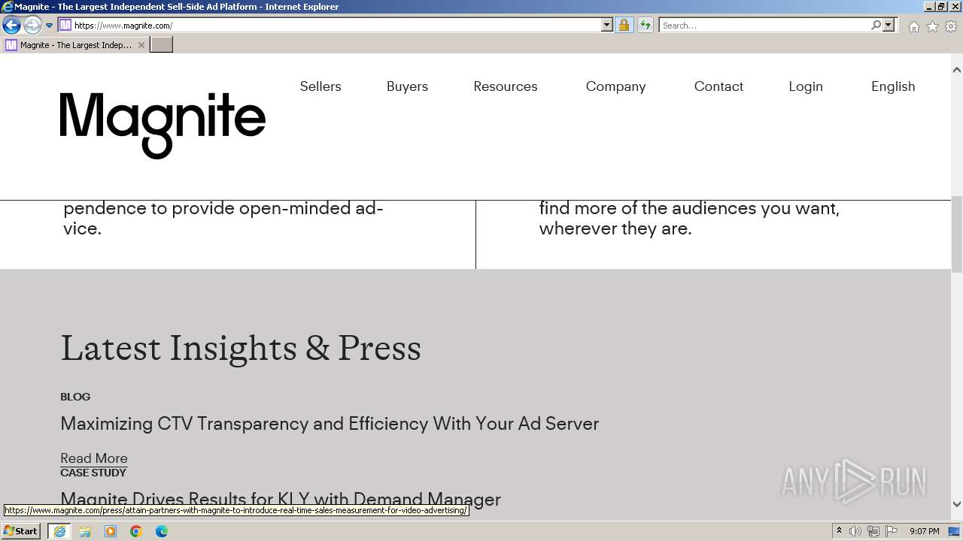Click the Contact nav link

[718, 86]
